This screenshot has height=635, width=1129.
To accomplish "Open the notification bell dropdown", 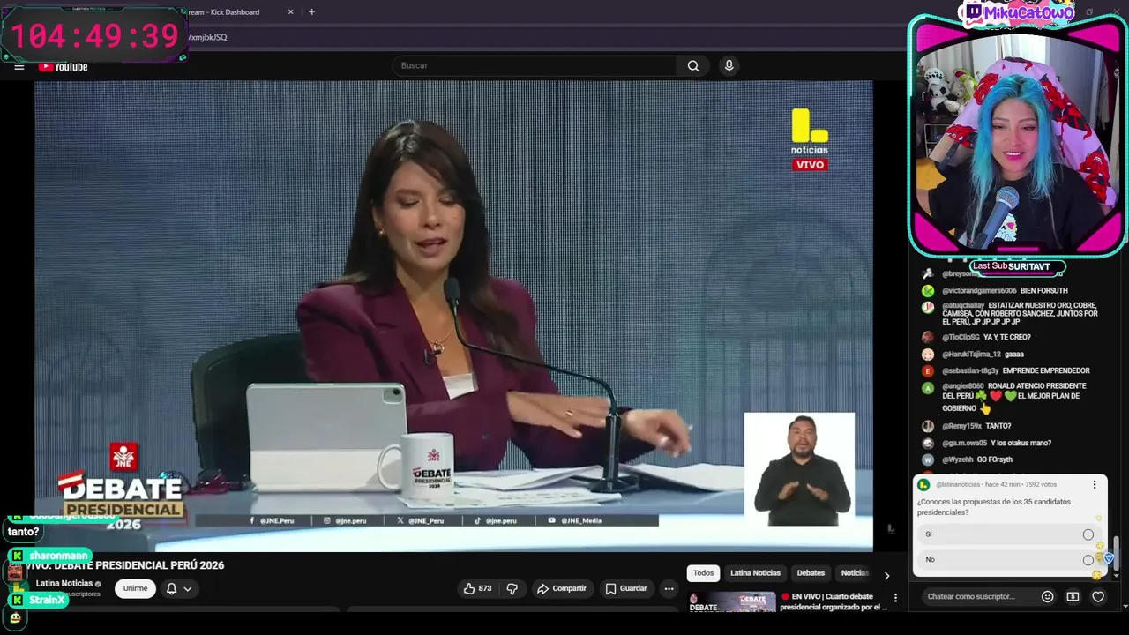I will (179, 588).
